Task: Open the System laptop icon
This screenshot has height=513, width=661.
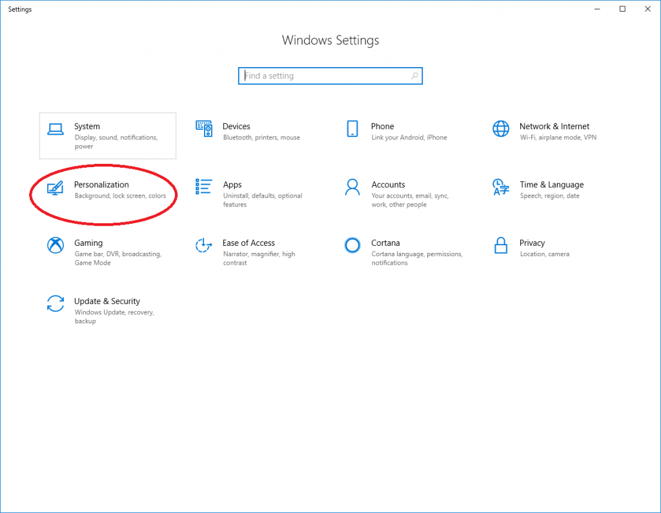Action: click(56, 130)
